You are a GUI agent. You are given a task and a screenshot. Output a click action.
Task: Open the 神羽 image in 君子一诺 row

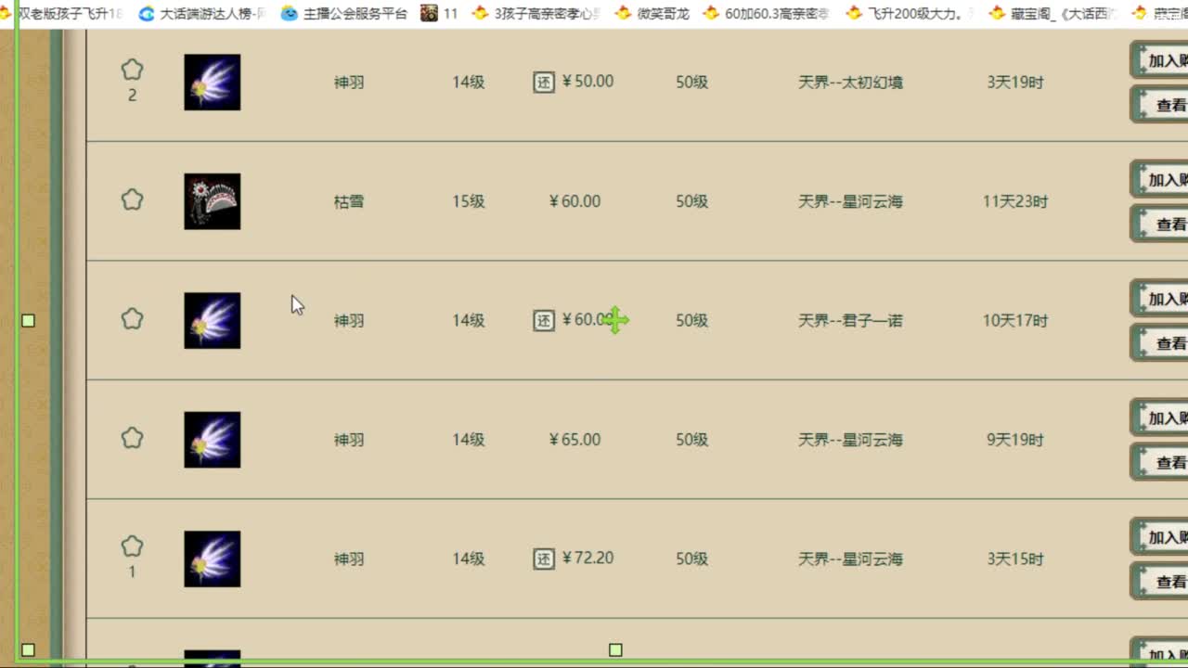pyautogui.click(x=213, y=320)
